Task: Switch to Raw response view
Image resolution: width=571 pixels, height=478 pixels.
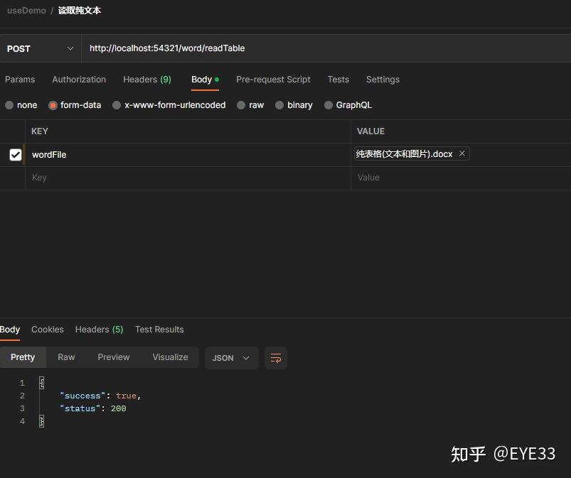Action: (65, 357)
